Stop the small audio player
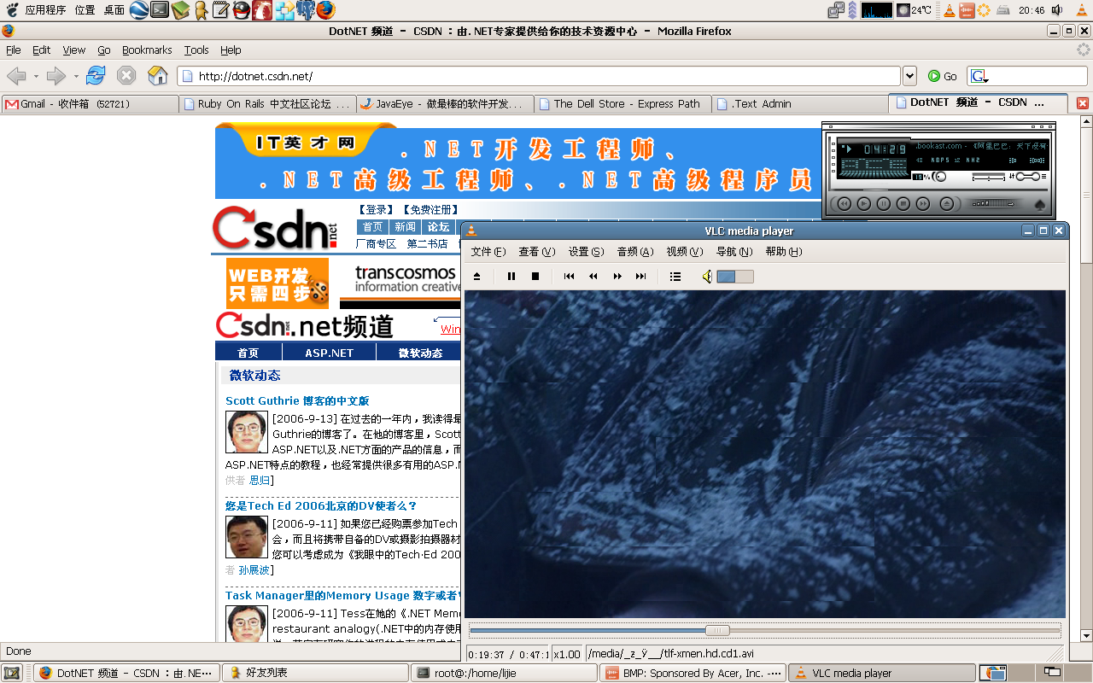Viewport: 1093px width, 683px height. click(903, 203)
